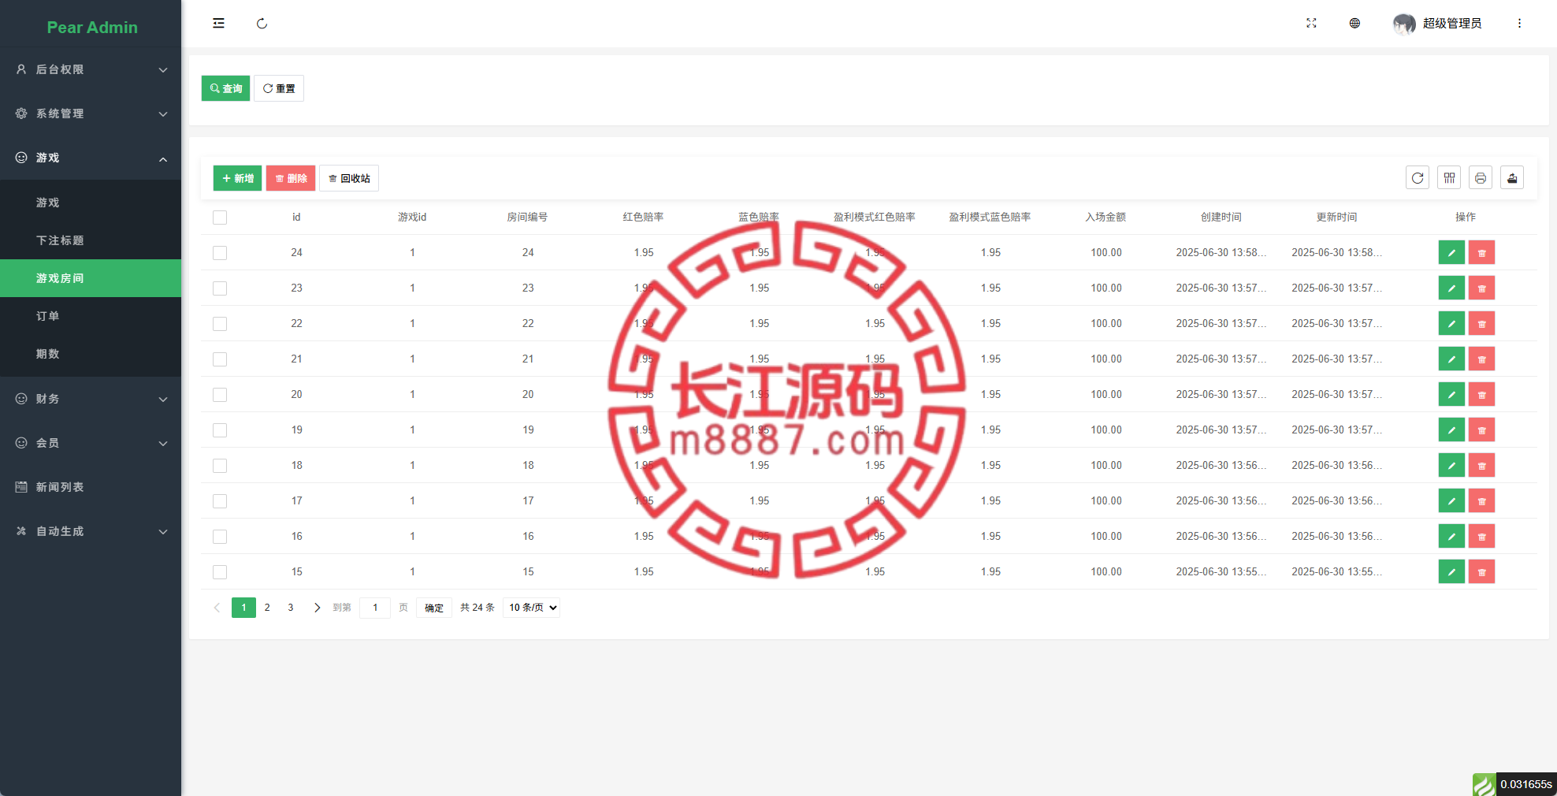Confirm page jump with 确定 button
The height and width of the screenshot is (796, 1557).
[434, 608]
